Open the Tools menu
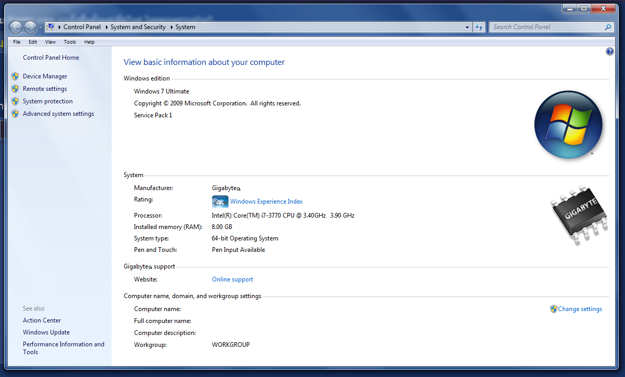The width and height of the screenshot is (625, 377). coord(70,42)
